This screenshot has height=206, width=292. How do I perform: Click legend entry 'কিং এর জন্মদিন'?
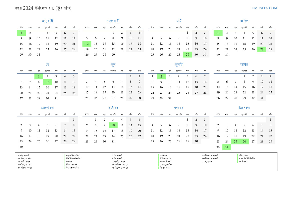click(x=72, y=168)
